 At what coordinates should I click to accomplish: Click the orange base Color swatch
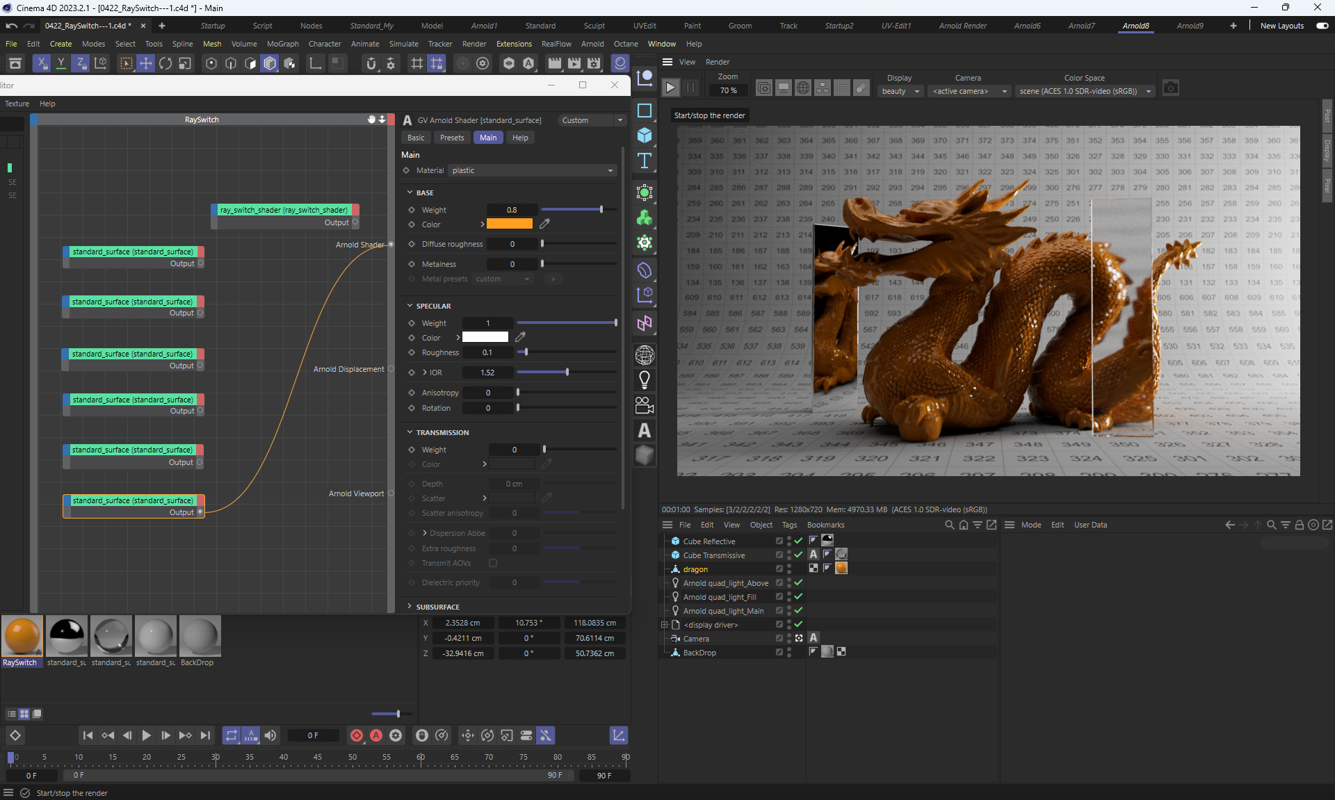pyautogui.click(x=509, y=224)
